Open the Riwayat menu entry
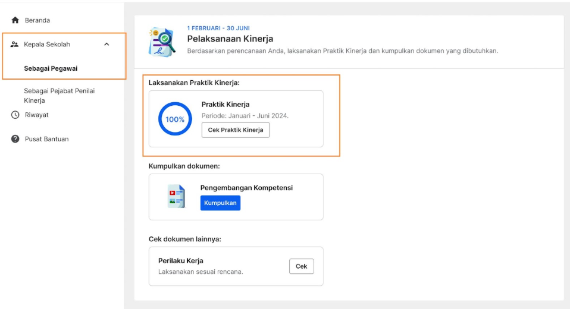The width and height of the screenshot is (570, 309). click(36, 115)
